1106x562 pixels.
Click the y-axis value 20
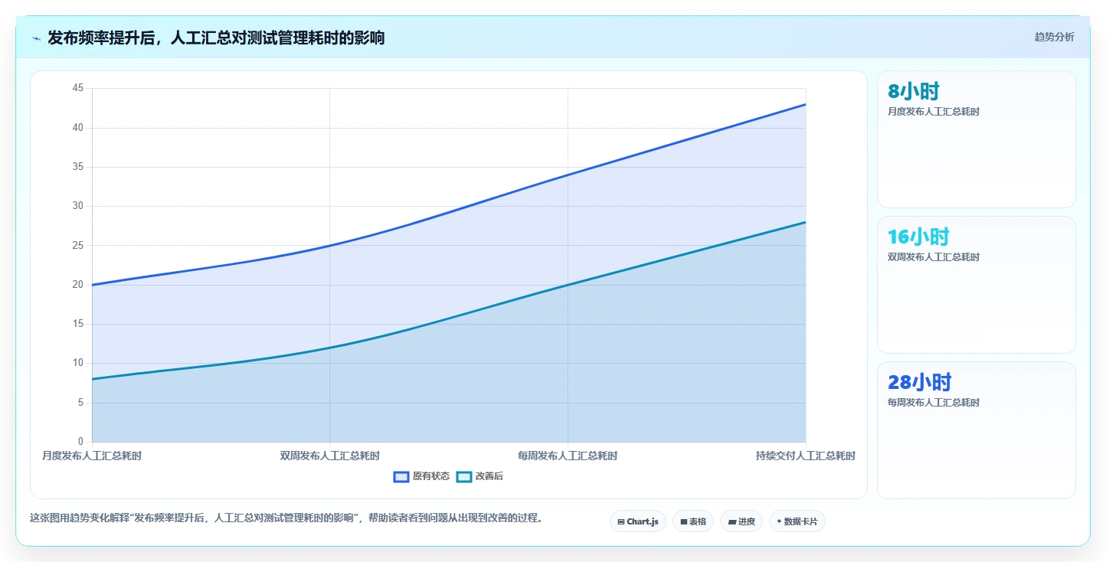[x=78, y=285]
